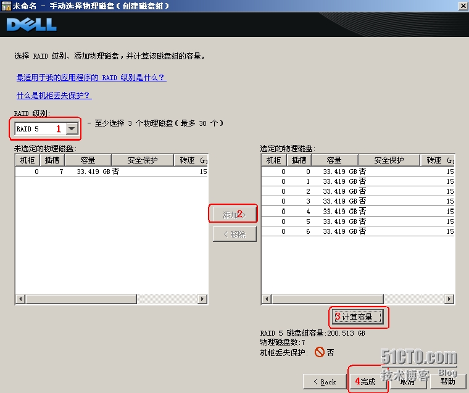Sort selected disks by 插槽 column header
469x393 pixels.
click(x=299, y=160)
